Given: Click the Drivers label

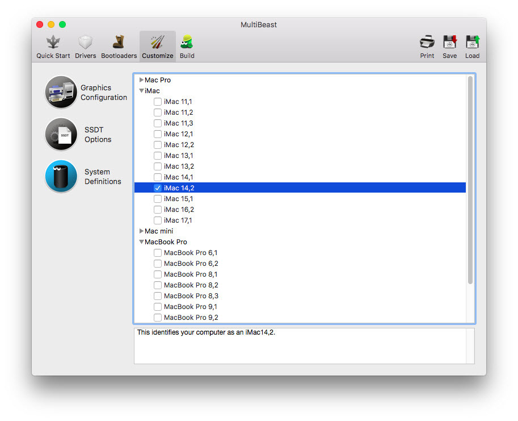Looking at the screenshot, I should [85, 56].
